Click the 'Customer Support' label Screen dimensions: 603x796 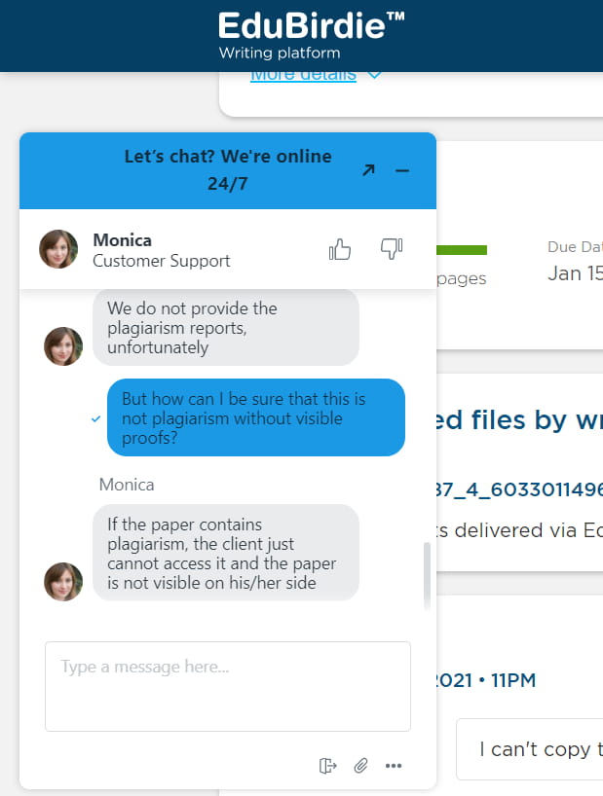[x=162, y=261]
